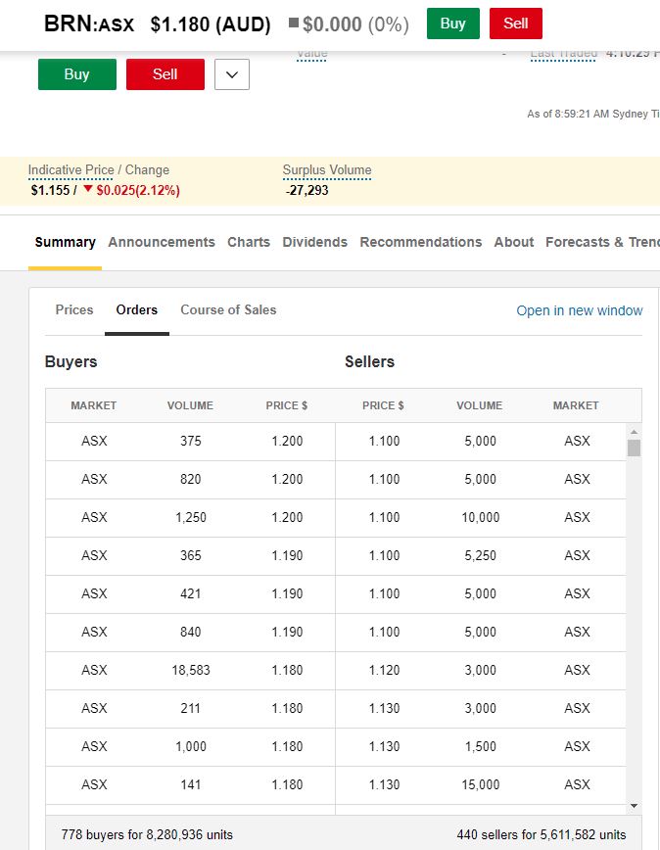This screenshot has width=660, height=850.
Task: Click the red down-triangle change indicator
Action: (88, 189)
